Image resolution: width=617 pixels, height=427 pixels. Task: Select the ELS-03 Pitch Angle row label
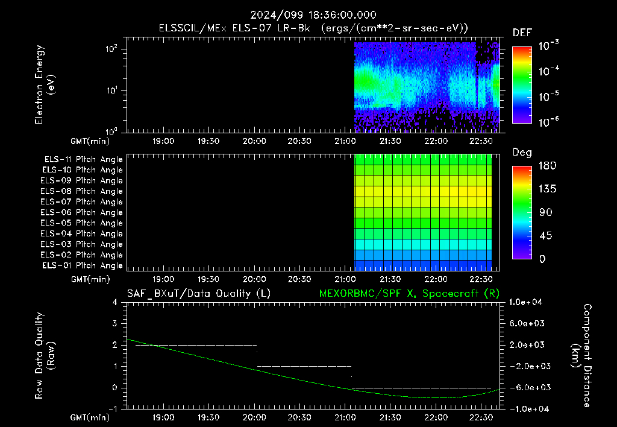tap(81, 245)
